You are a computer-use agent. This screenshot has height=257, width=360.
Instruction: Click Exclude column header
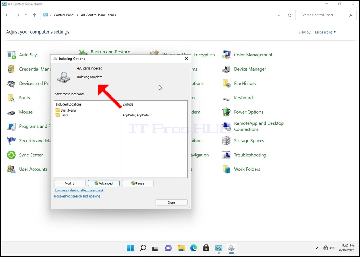128,104
